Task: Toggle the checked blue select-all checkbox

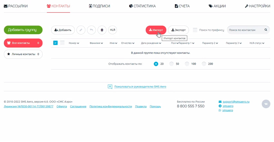Action: (55, 43)
